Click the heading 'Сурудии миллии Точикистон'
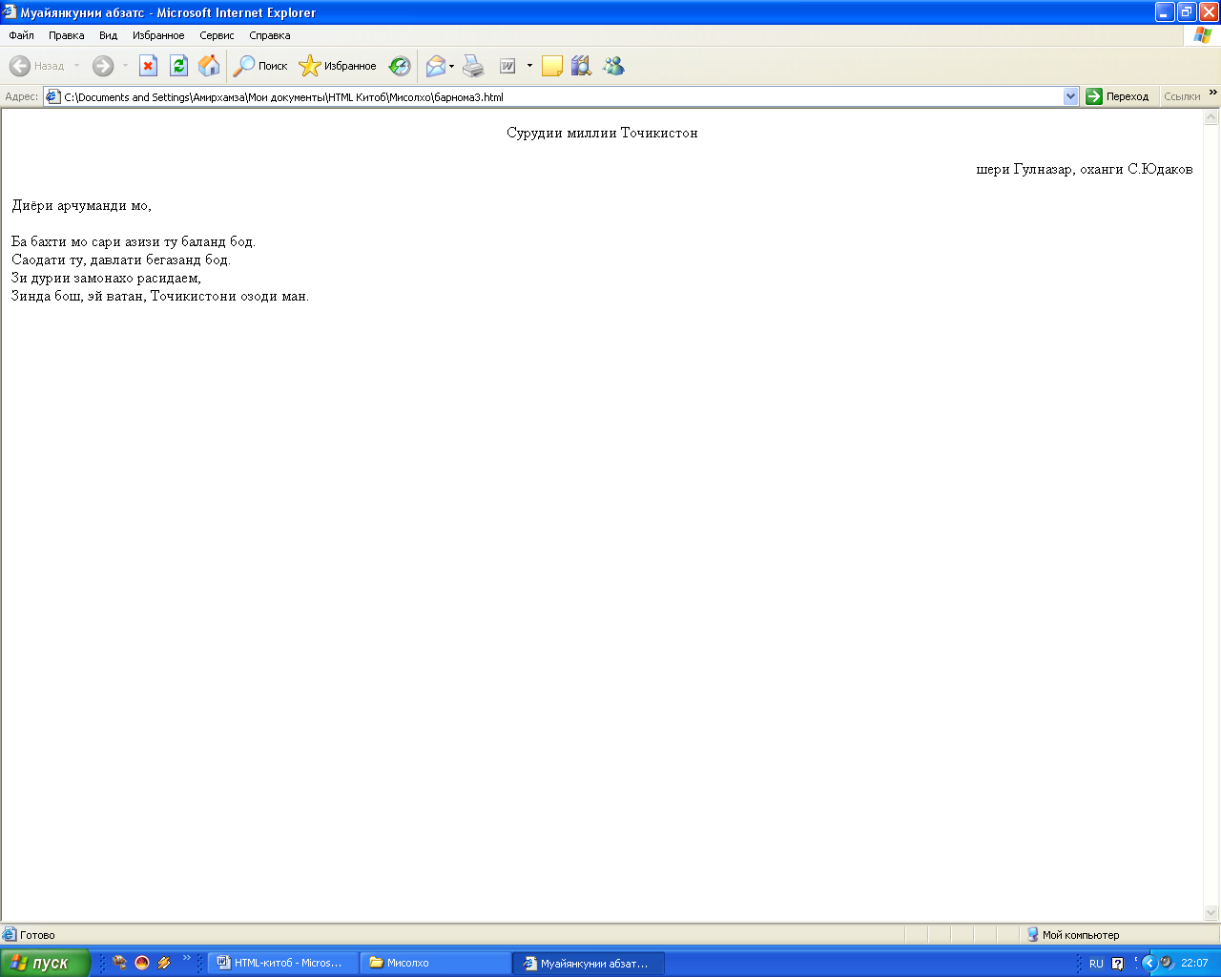The height and width of the screenshot is (977, 1221). (x=602, y=133)
